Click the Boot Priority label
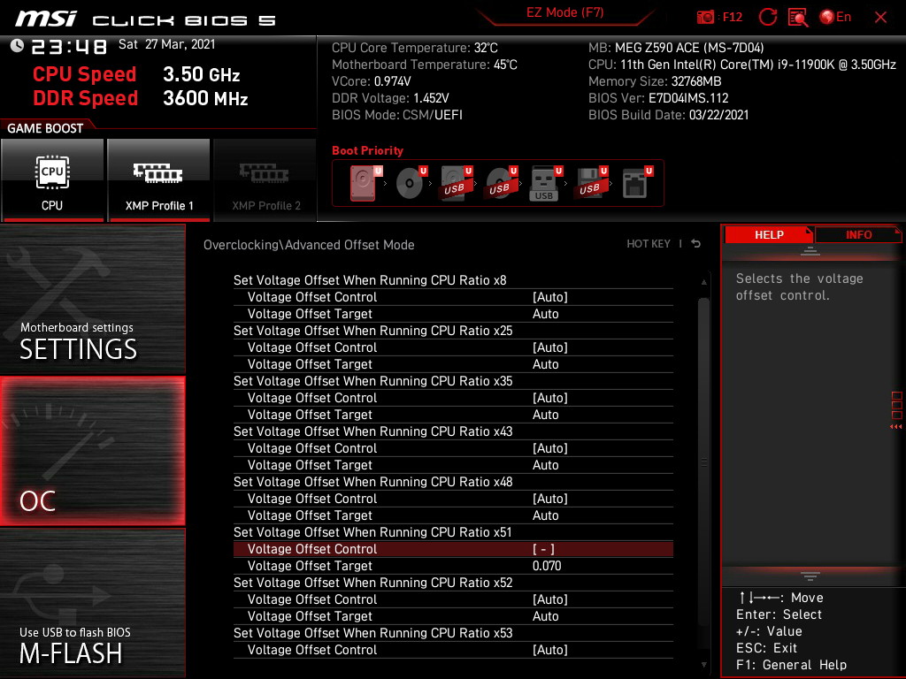The height and width of the screenshot is (679, 906). pos(367,150)
